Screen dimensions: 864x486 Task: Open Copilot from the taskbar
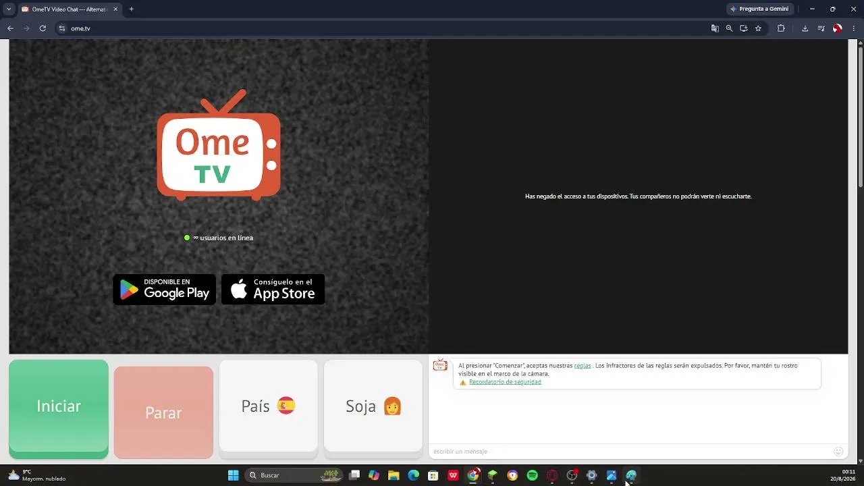[374, 475]
